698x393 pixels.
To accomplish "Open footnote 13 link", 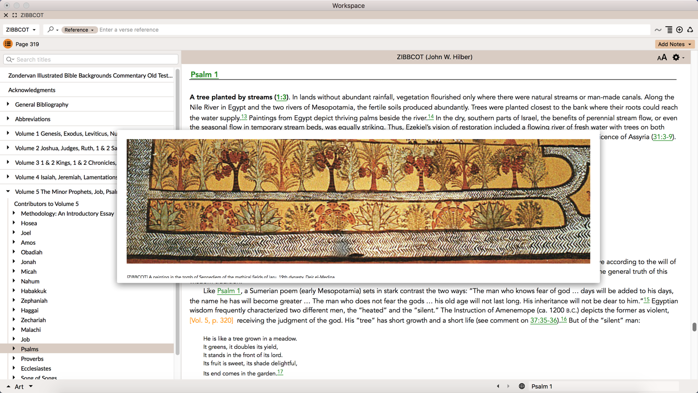I will point(244,117).
